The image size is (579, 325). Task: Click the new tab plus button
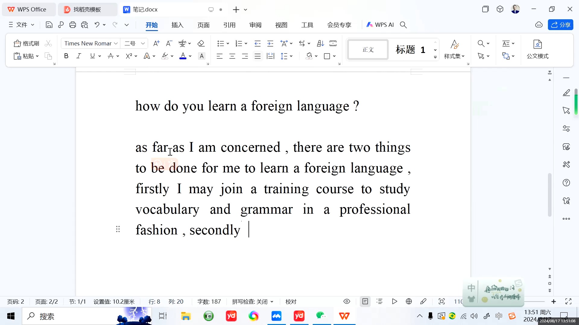pos(236,10)
